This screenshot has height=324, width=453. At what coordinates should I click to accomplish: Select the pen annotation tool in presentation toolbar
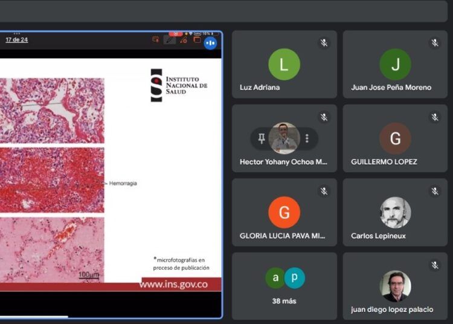[170, 40]
